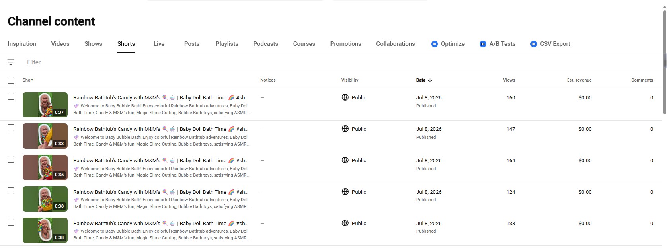This screenshot has height=249, width=667.
Task: Click the Notices column header
Action: tap(268, 80)
